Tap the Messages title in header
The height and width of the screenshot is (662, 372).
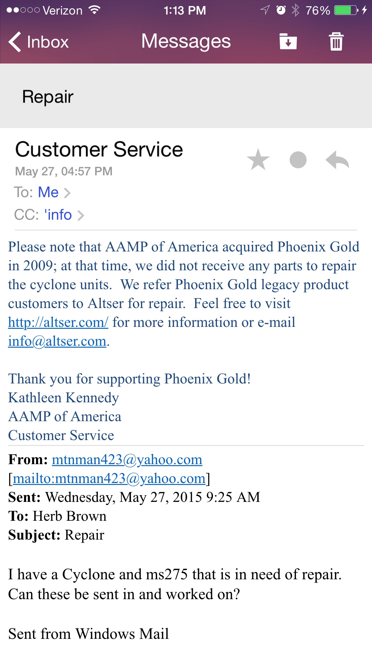coord(186,41)
